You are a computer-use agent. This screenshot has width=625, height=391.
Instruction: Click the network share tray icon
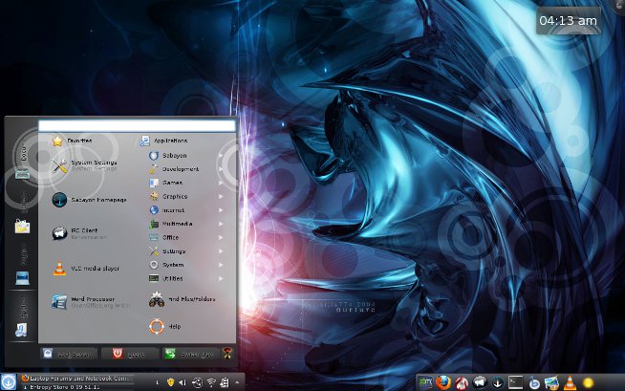click(x=197, y=382)
